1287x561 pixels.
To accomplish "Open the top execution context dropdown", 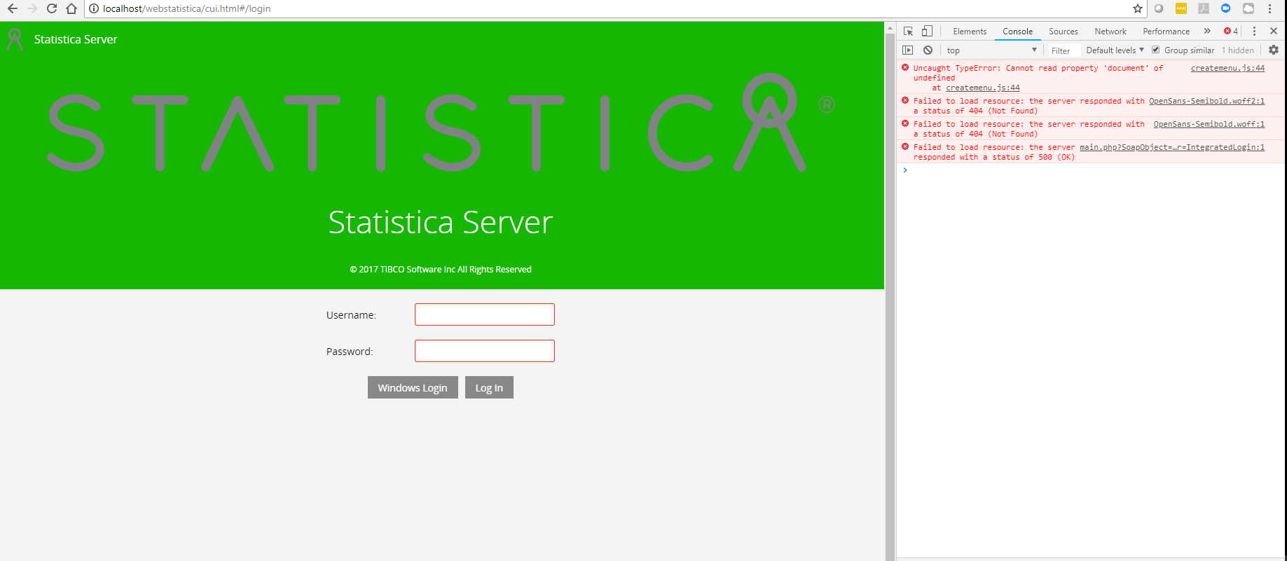I will tap(991, 50).
